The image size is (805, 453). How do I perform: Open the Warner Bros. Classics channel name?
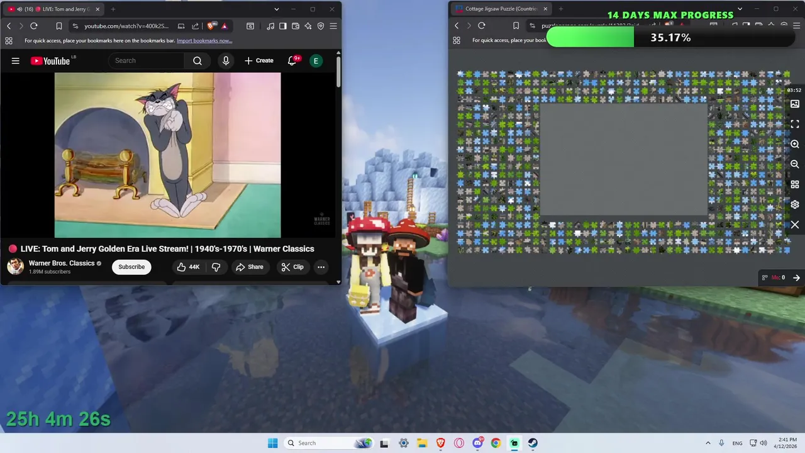click(62, 263)
